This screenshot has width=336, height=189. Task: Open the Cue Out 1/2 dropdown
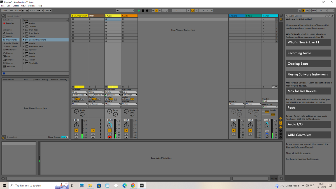coord(270,101)
